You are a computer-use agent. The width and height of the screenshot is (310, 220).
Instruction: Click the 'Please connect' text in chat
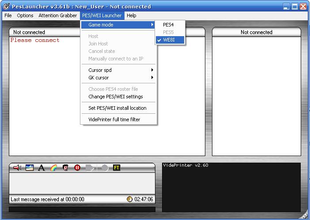35,40
